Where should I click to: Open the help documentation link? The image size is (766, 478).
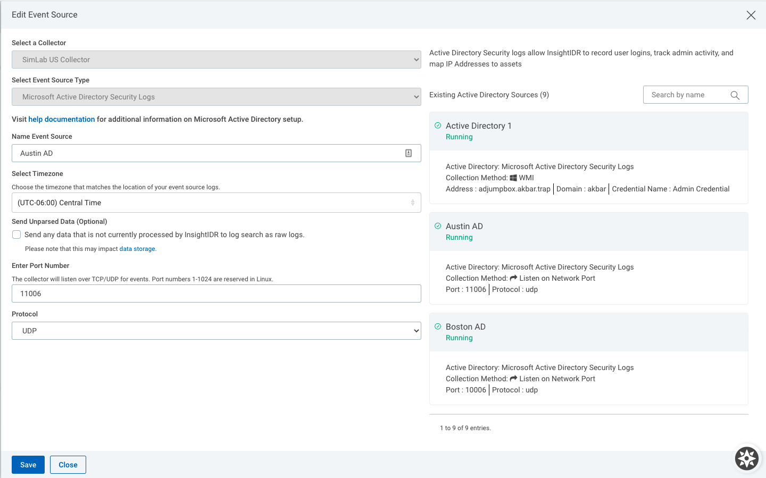tap(62, 119)
